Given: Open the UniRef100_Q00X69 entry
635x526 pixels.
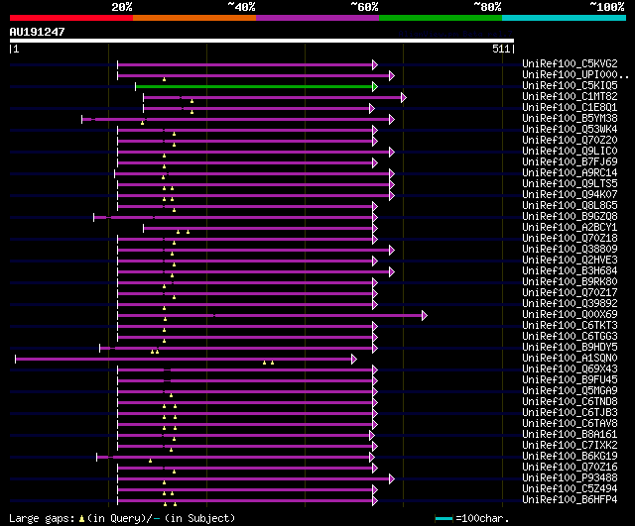Looking at the screenshot, I should point(570,315).
